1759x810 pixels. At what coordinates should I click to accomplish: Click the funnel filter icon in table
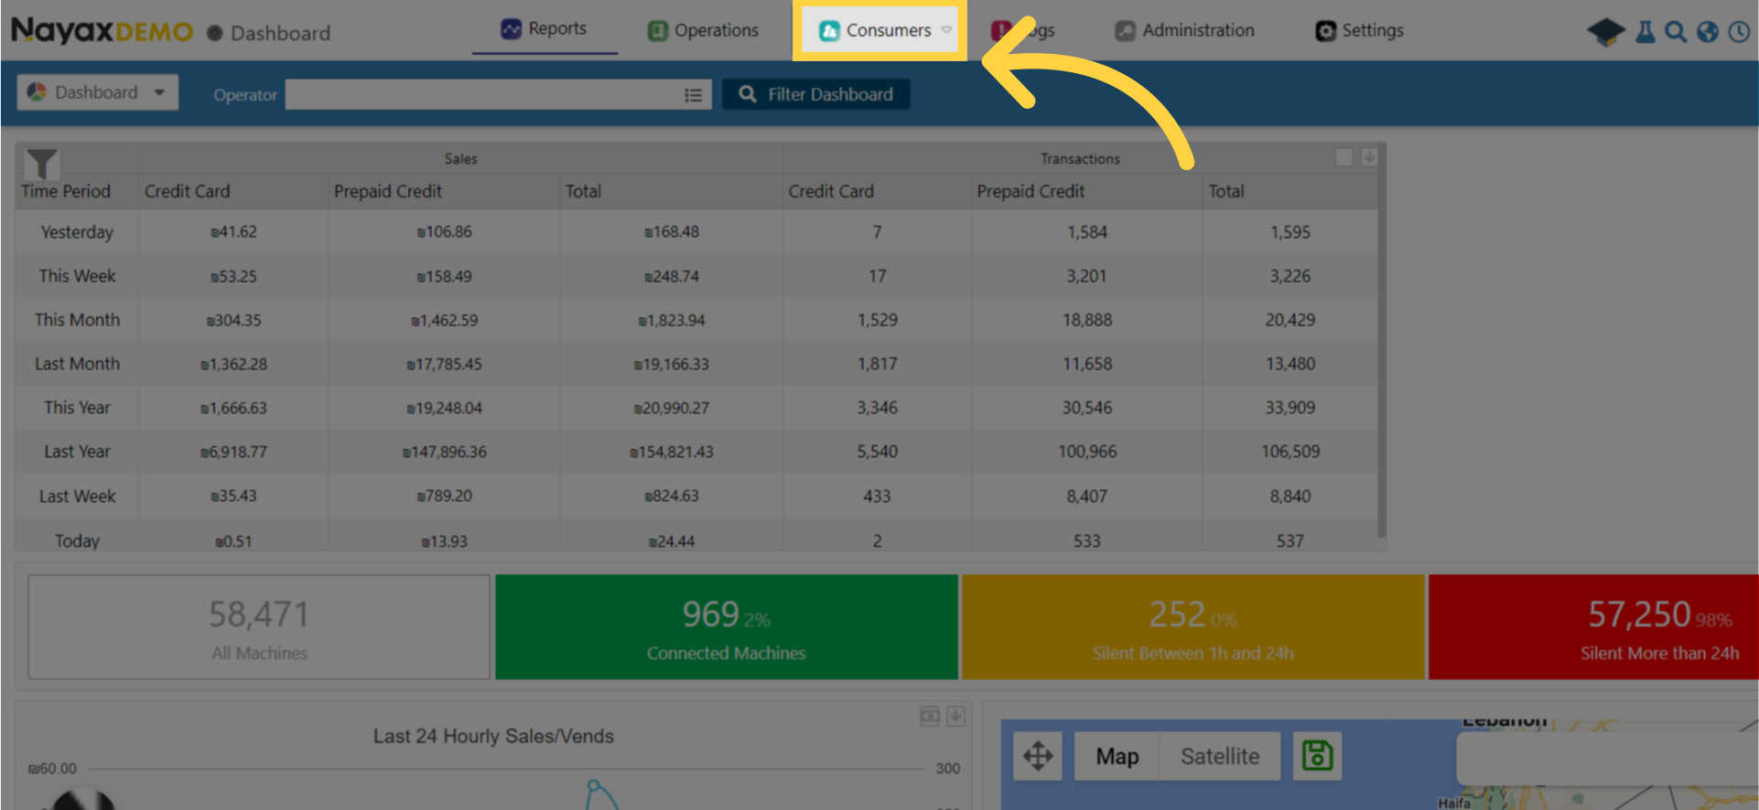(41, 163)
